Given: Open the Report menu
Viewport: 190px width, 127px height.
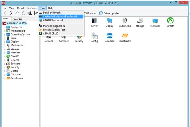Looking at the screenshot, I should click(20, 8).
